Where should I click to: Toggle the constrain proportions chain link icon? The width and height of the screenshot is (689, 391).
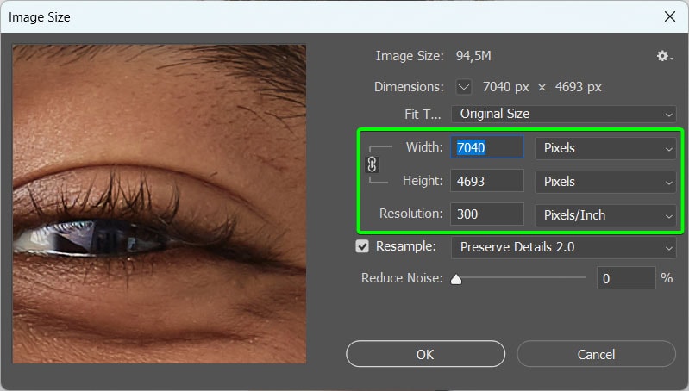[372, 164]
